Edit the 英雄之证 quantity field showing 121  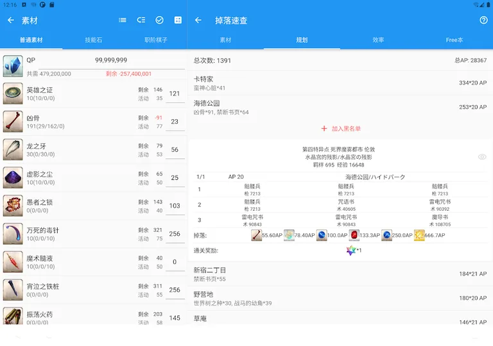point(175,94)
